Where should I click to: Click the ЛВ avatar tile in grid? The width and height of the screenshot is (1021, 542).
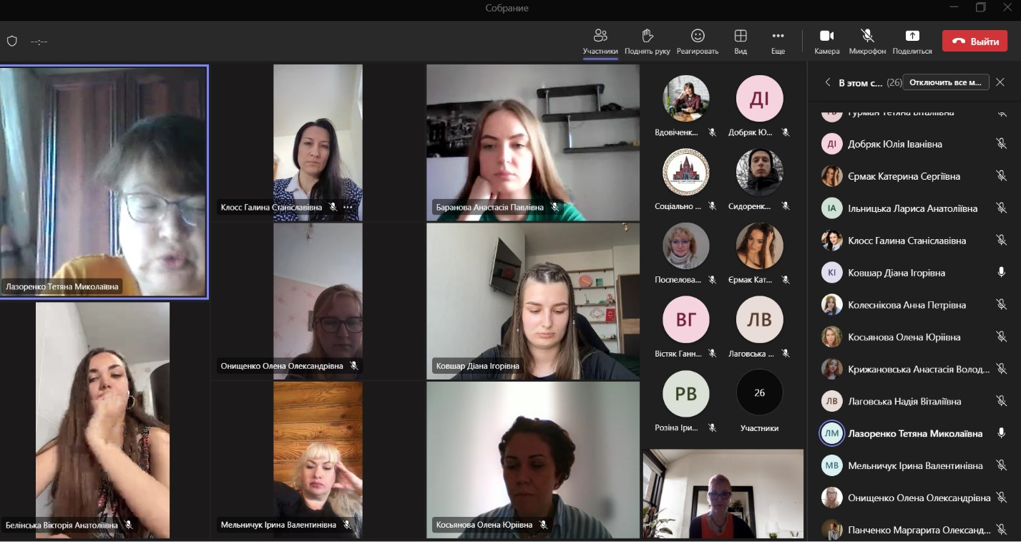tap(759, 319)
